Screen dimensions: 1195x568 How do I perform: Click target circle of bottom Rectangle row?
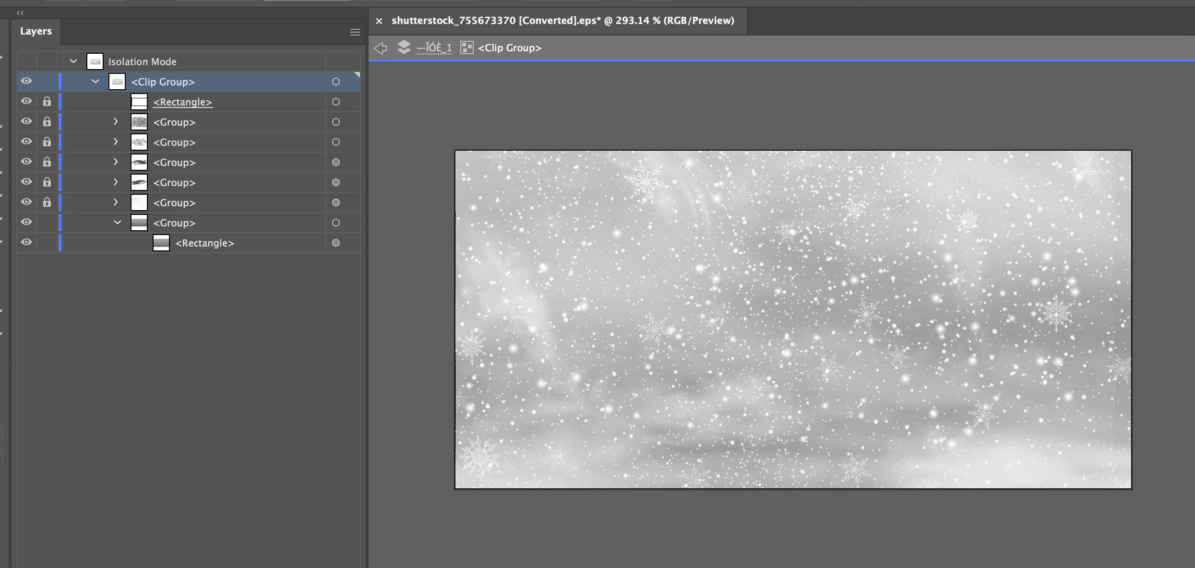coord(336,243)
